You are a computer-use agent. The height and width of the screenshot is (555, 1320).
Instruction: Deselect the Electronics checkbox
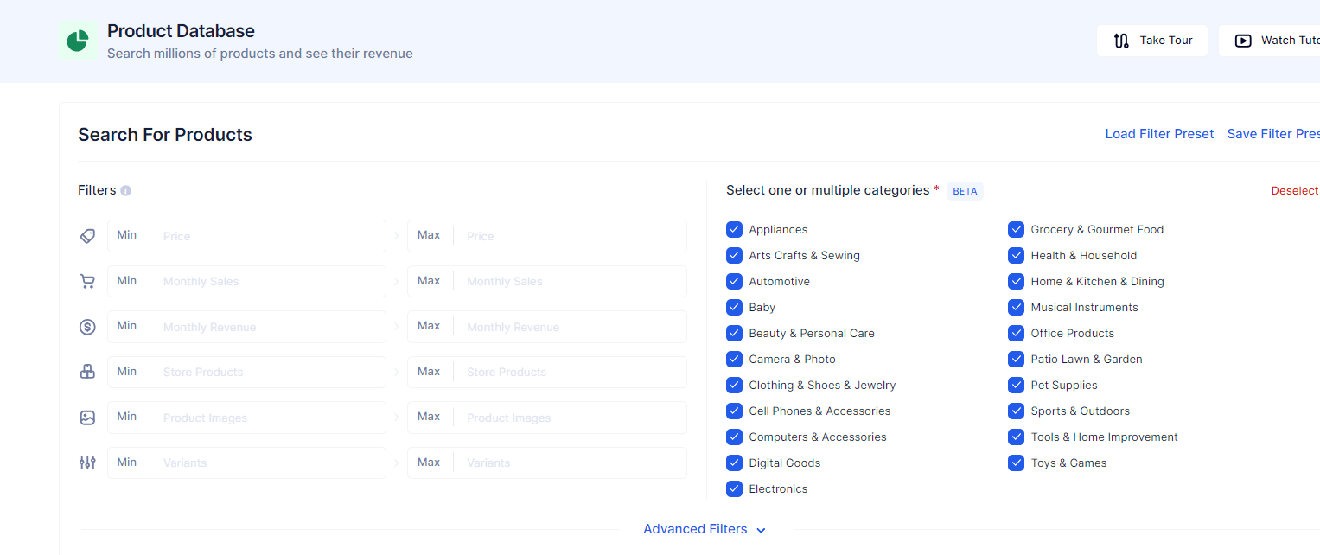pyautogui.click(x=734, y=488)
